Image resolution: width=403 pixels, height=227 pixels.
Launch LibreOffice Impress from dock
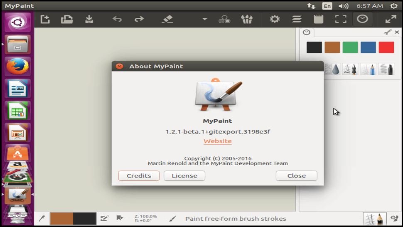17,133
